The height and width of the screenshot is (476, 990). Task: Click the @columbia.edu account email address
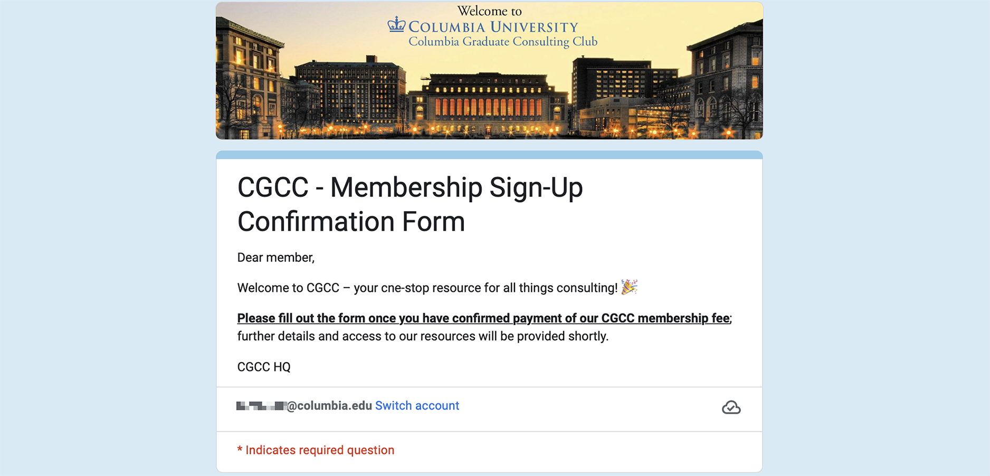tap(304, 406)
